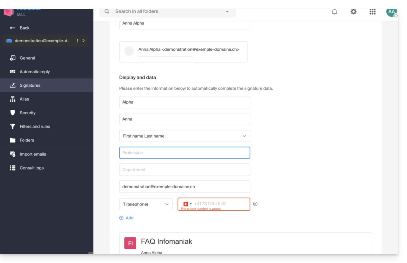This screenshot has height=263, width=407.
Task: Click the search magnifier icon
Action: click(x=107, y=12)
